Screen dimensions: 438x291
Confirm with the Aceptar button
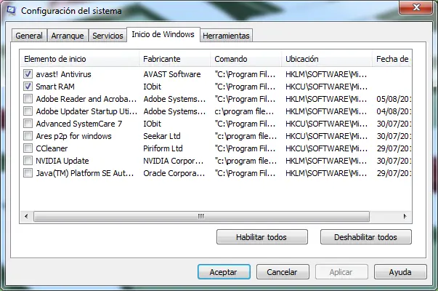tap(224, 271)
